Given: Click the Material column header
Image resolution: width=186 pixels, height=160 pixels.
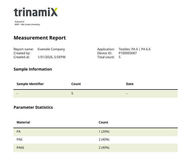Looking at the screenshot, I should point(23,122).
